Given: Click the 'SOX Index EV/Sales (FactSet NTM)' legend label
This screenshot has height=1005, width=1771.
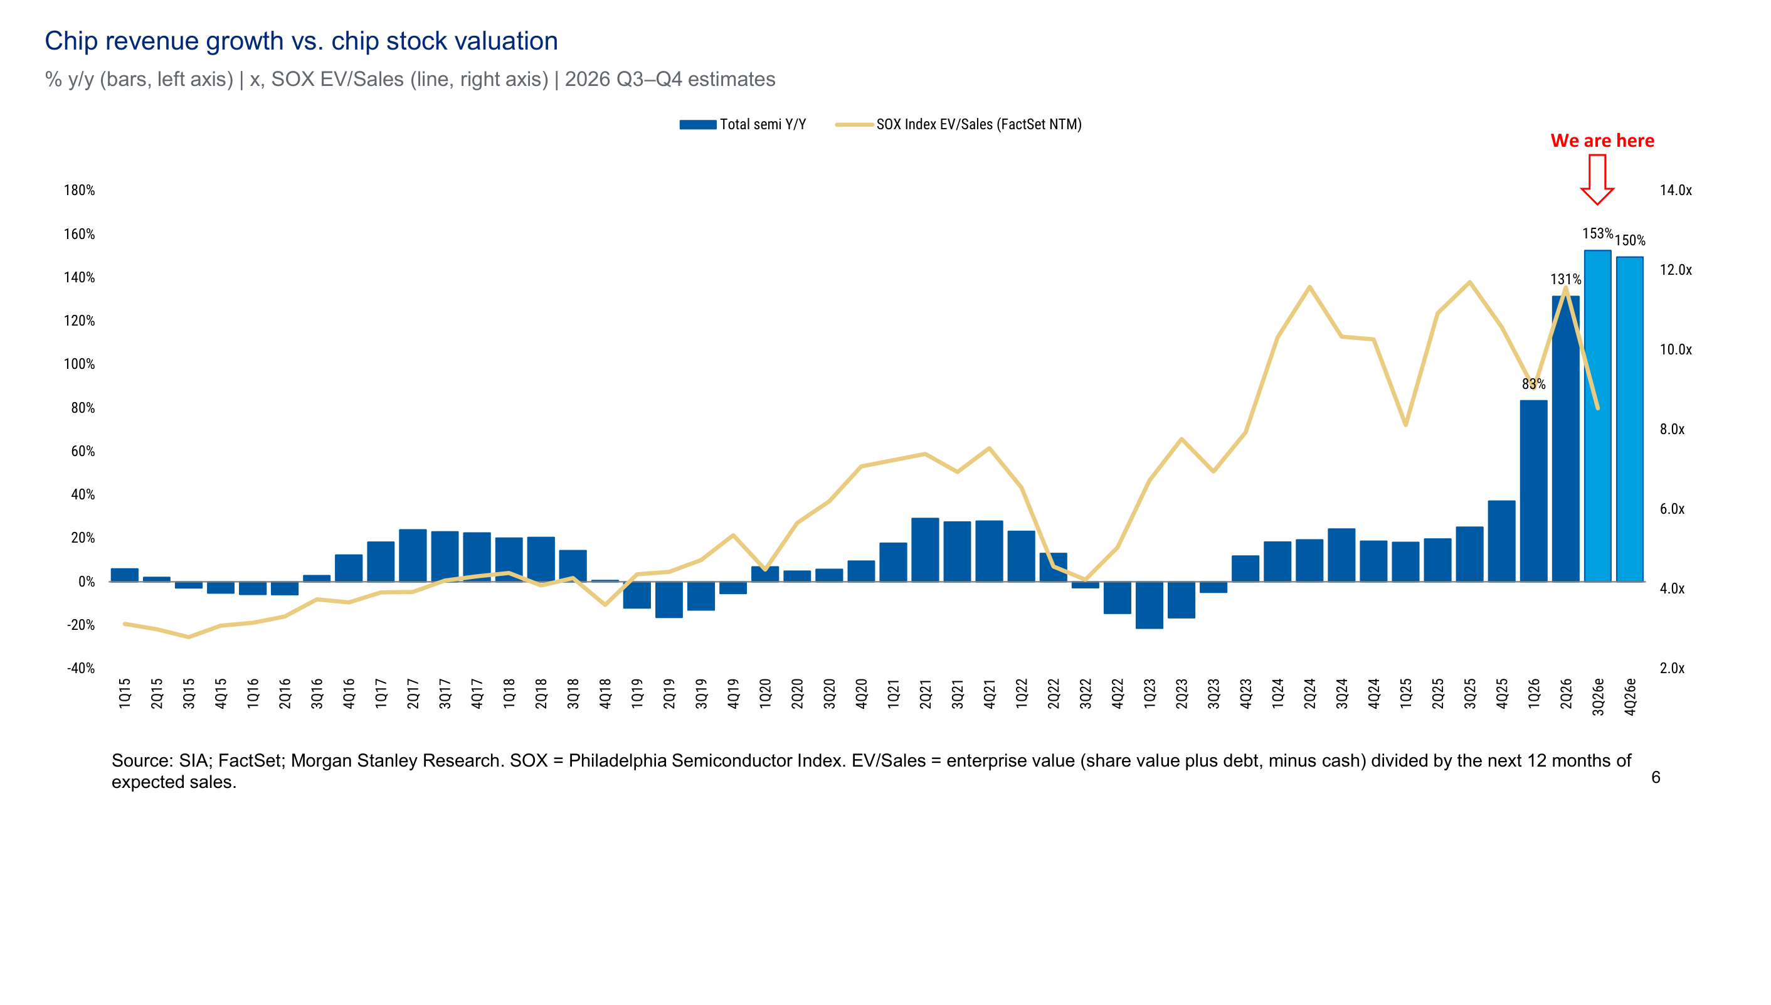Looking at the screenshot, I should (979, 124).
